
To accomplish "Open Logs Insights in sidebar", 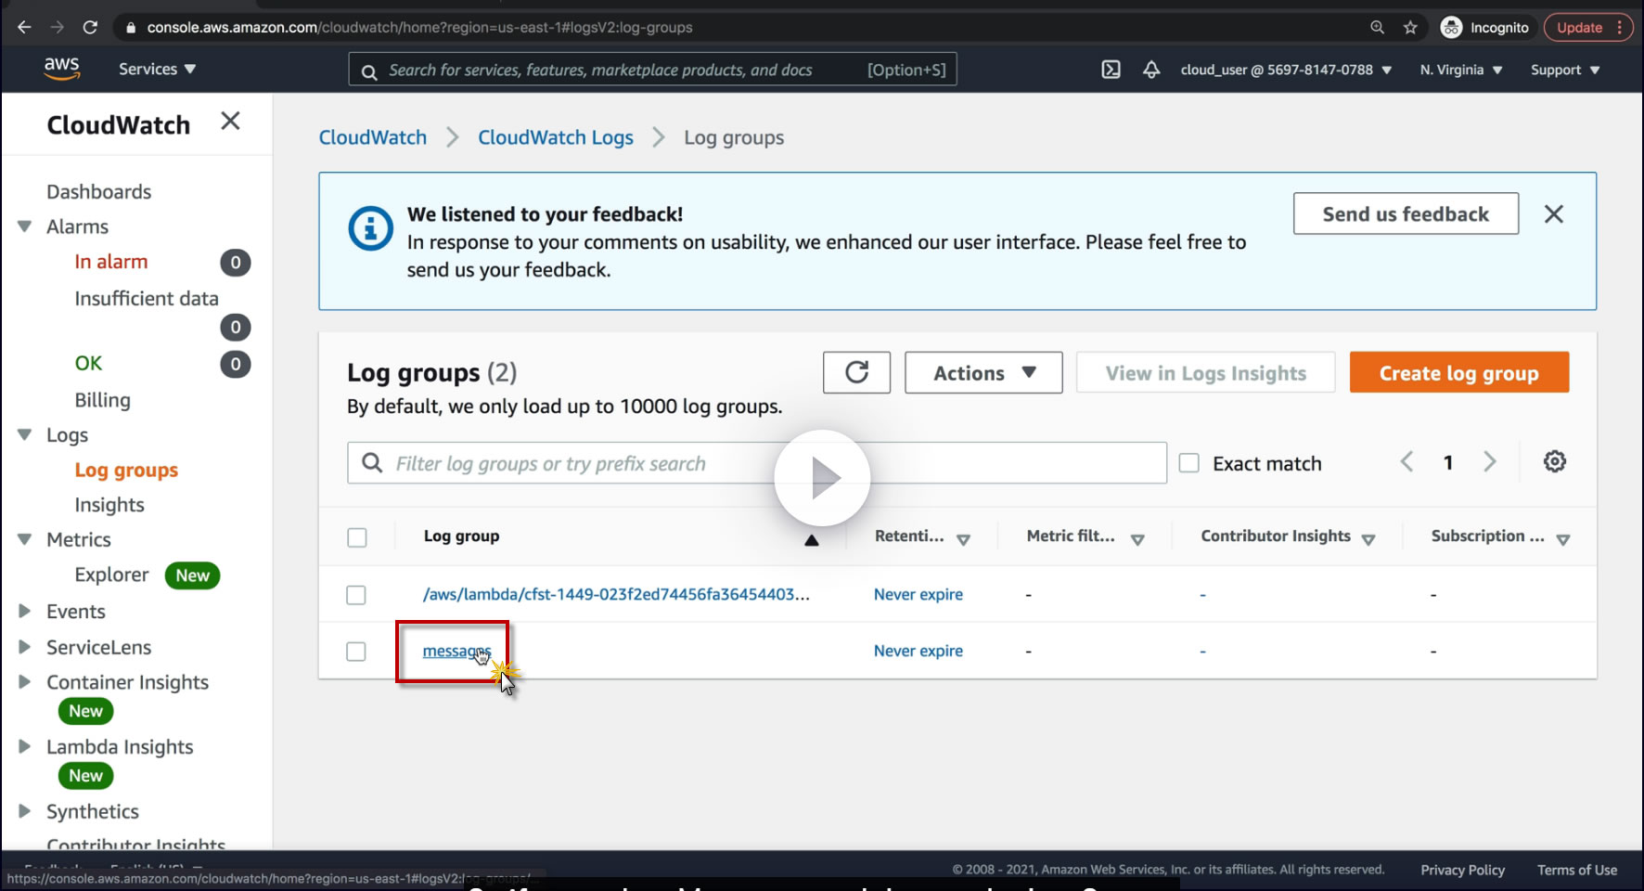I will [109, 505].
